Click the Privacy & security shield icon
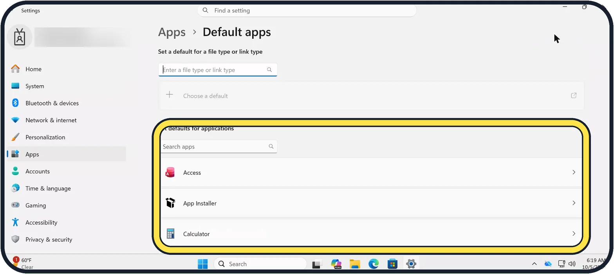614x274 pixels. click(x=15, y=239)
